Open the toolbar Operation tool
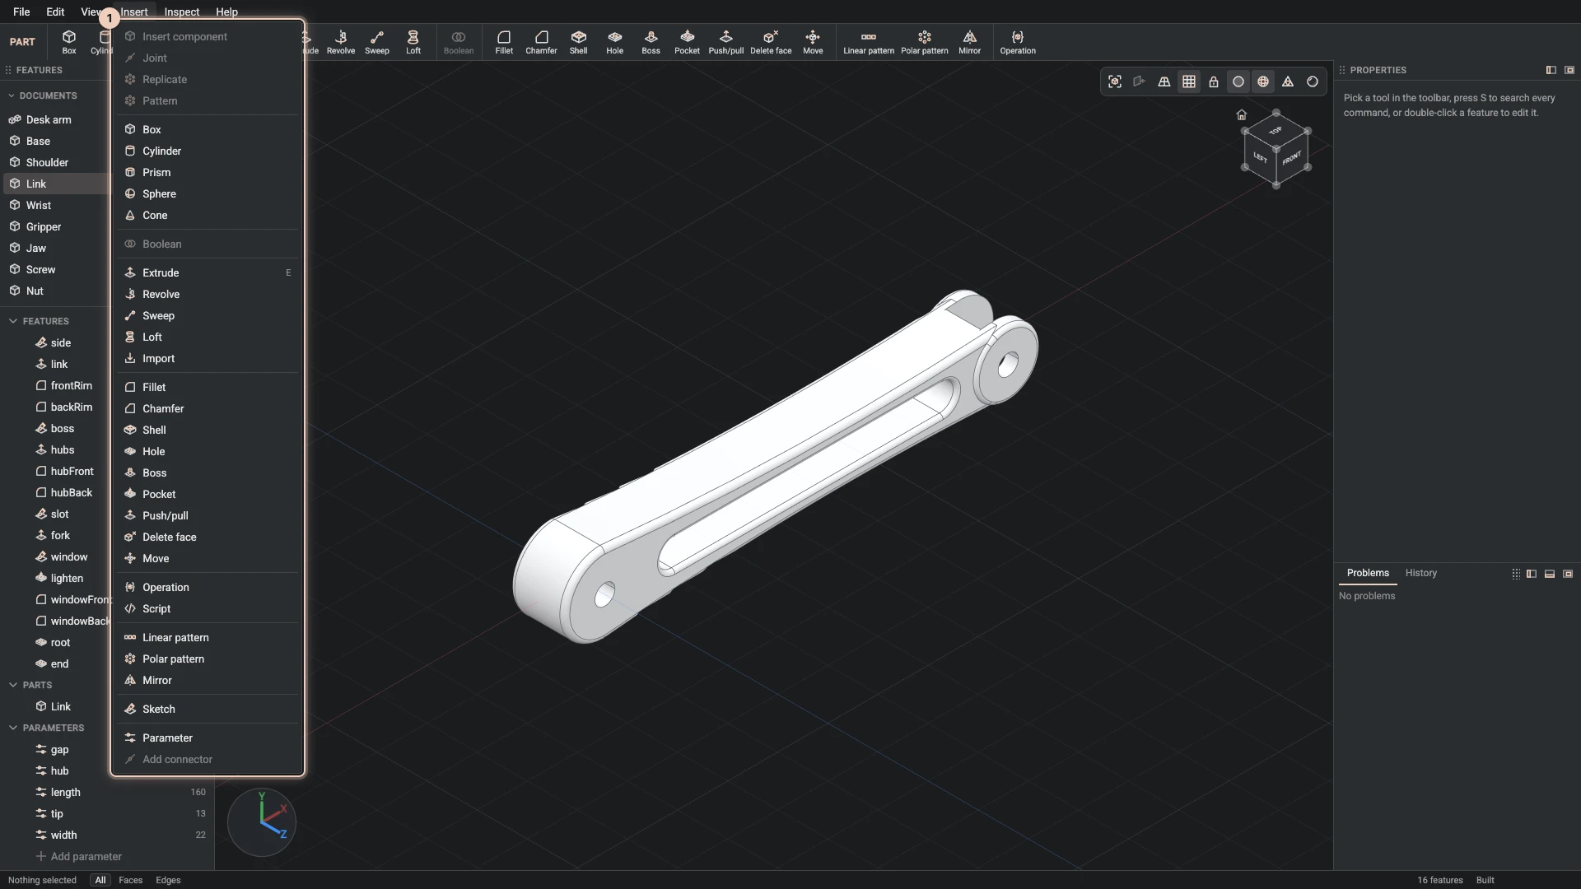 tap(1018, 42)
